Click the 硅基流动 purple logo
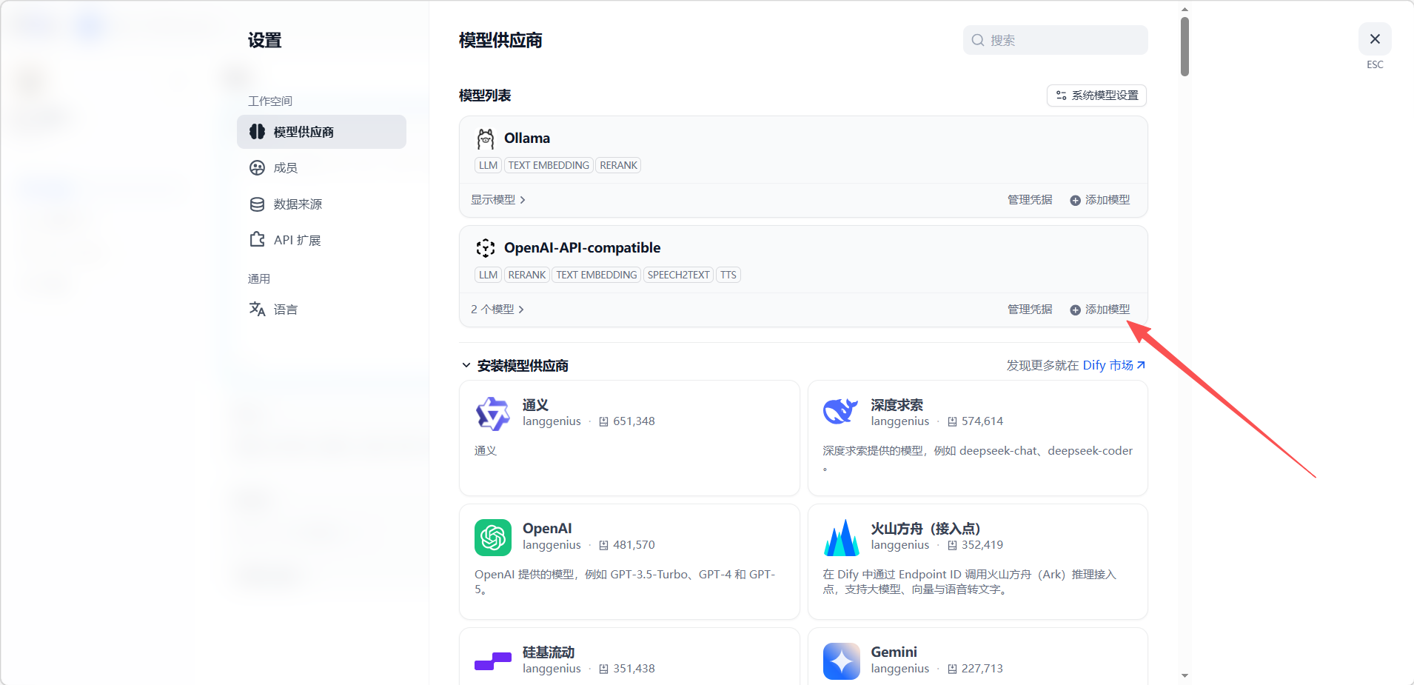The image size is (1414, 685). tap(493, 661)
